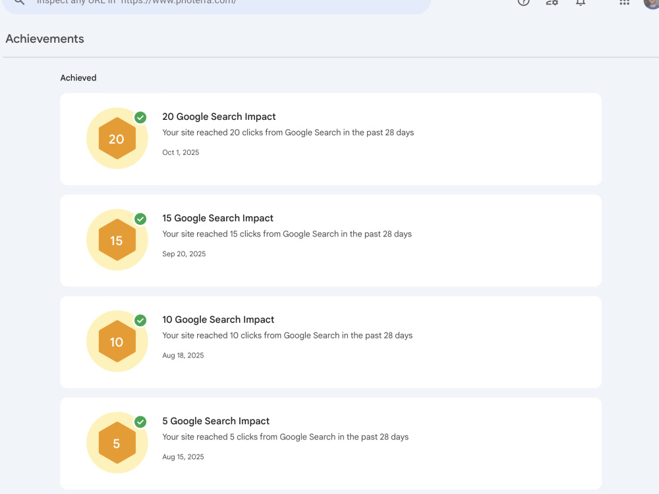
Task: Click green checkmark on the 10 badge
Action: [x=140, y=321]
